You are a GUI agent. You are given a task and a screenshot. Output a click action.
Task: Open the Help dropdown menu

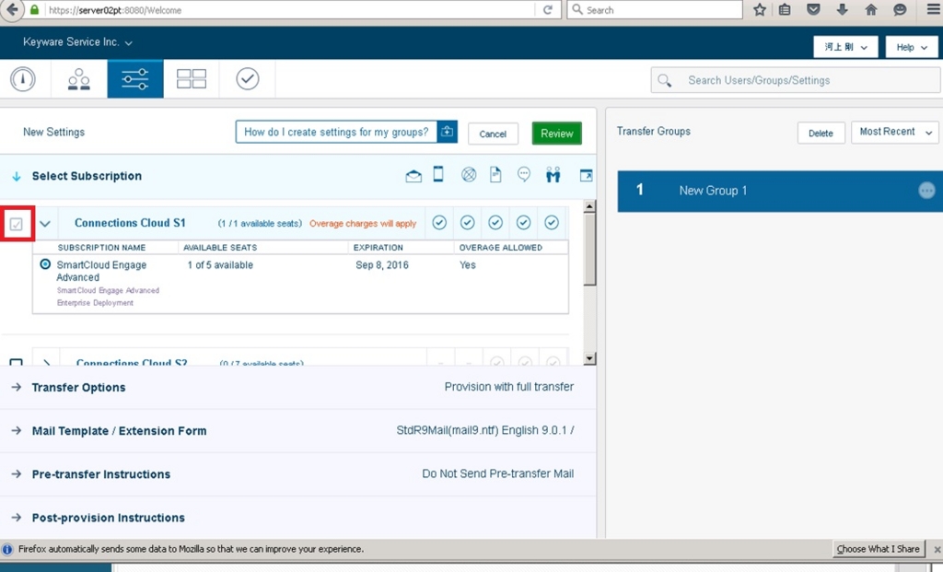pyautogui.click(x=911, y=47)
